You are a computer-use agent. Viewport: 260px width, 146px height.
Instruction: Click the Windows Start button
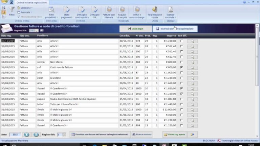point(4,145)
